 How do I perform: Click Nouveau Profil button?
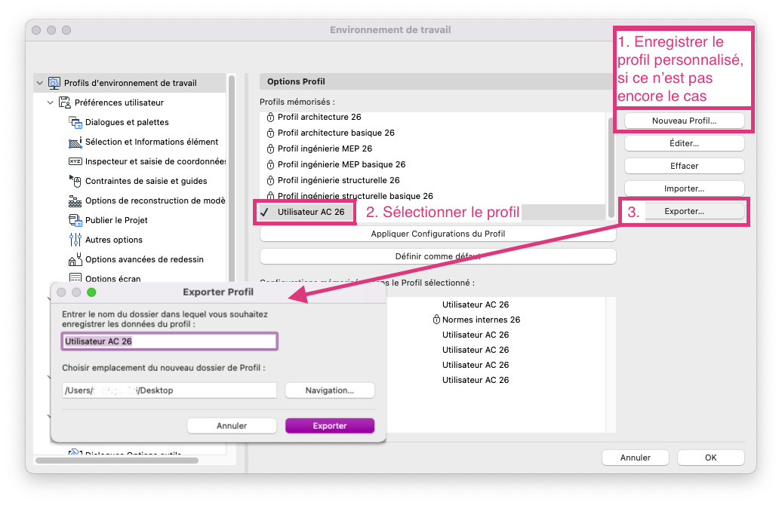684,121
